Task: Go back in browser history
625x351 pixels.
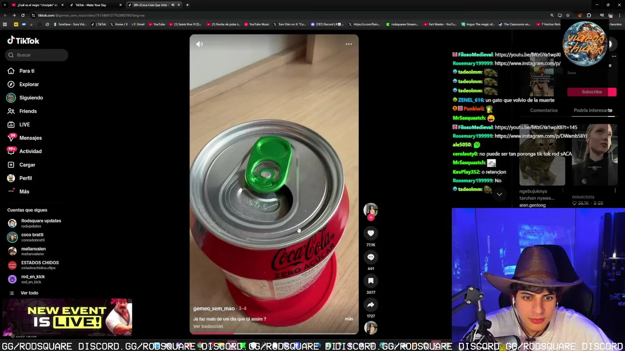Action: click(x=5, y=15)
